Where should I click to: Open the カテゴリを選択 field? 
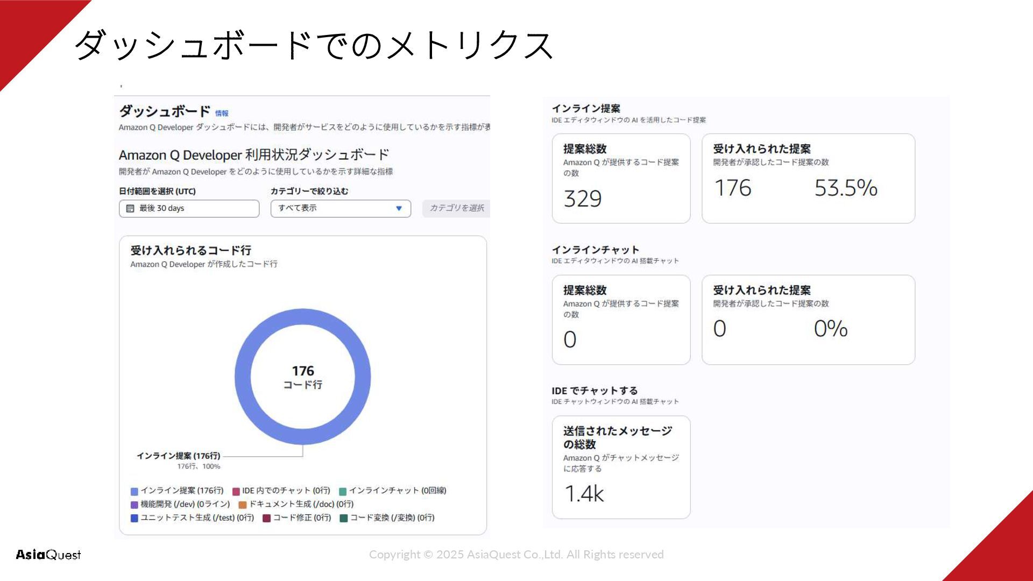click(456, 209)
